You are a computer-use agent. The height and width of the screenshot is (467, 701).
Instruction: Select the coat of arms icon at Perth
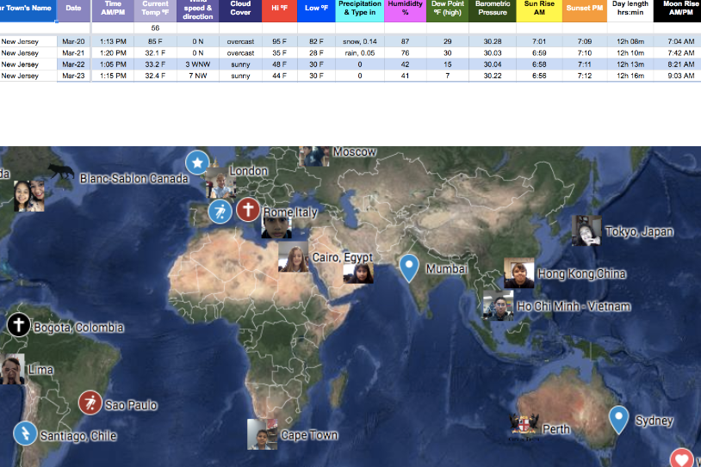point(524,426)
